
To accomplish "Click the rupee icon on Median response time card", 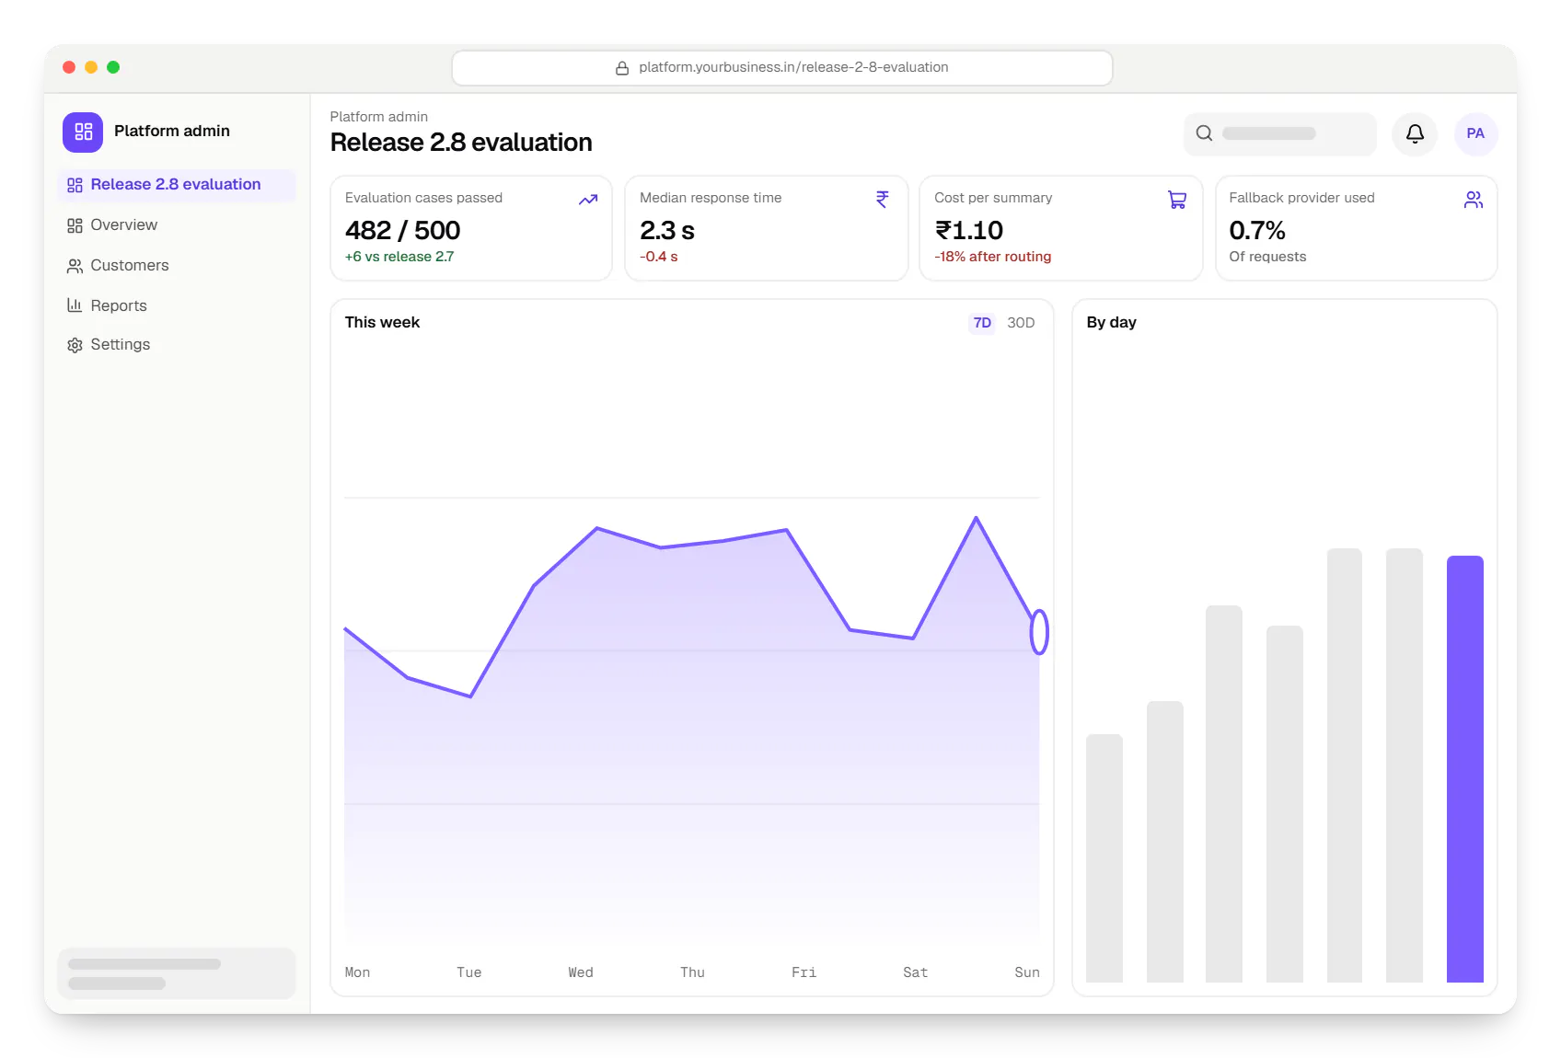I will [883, 200].
